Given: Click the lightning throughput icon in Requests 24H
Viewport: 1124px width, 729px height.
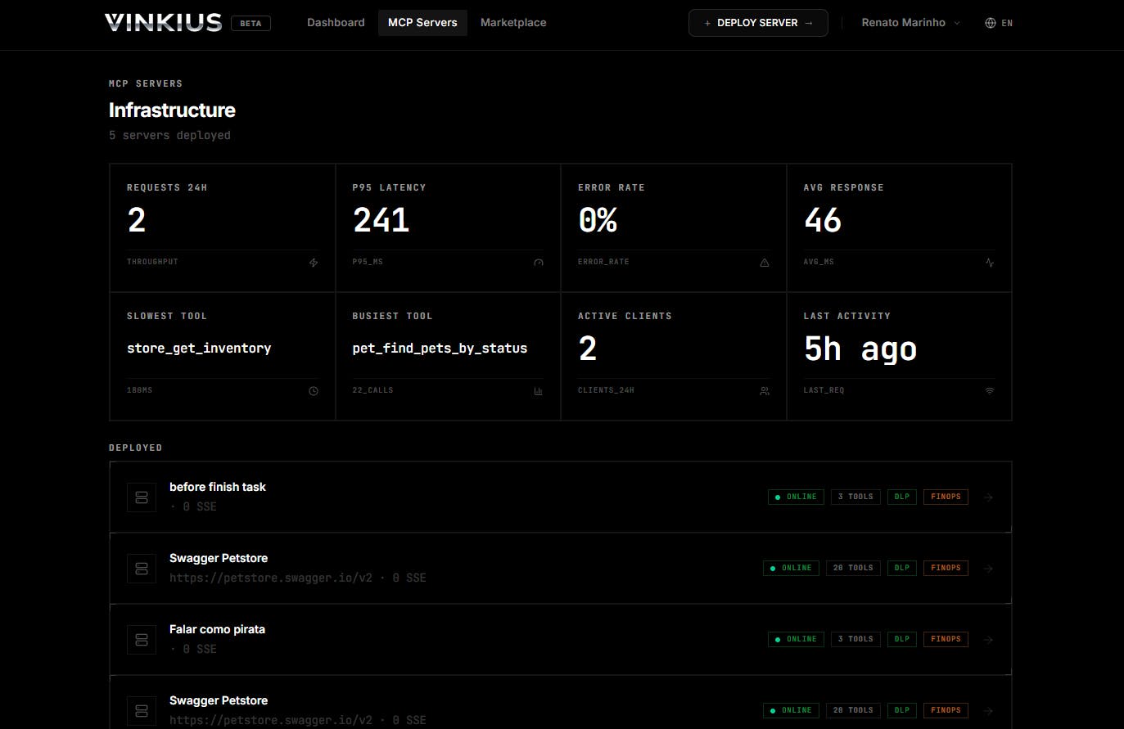Looking at the screenshot, I should (314, 263).
